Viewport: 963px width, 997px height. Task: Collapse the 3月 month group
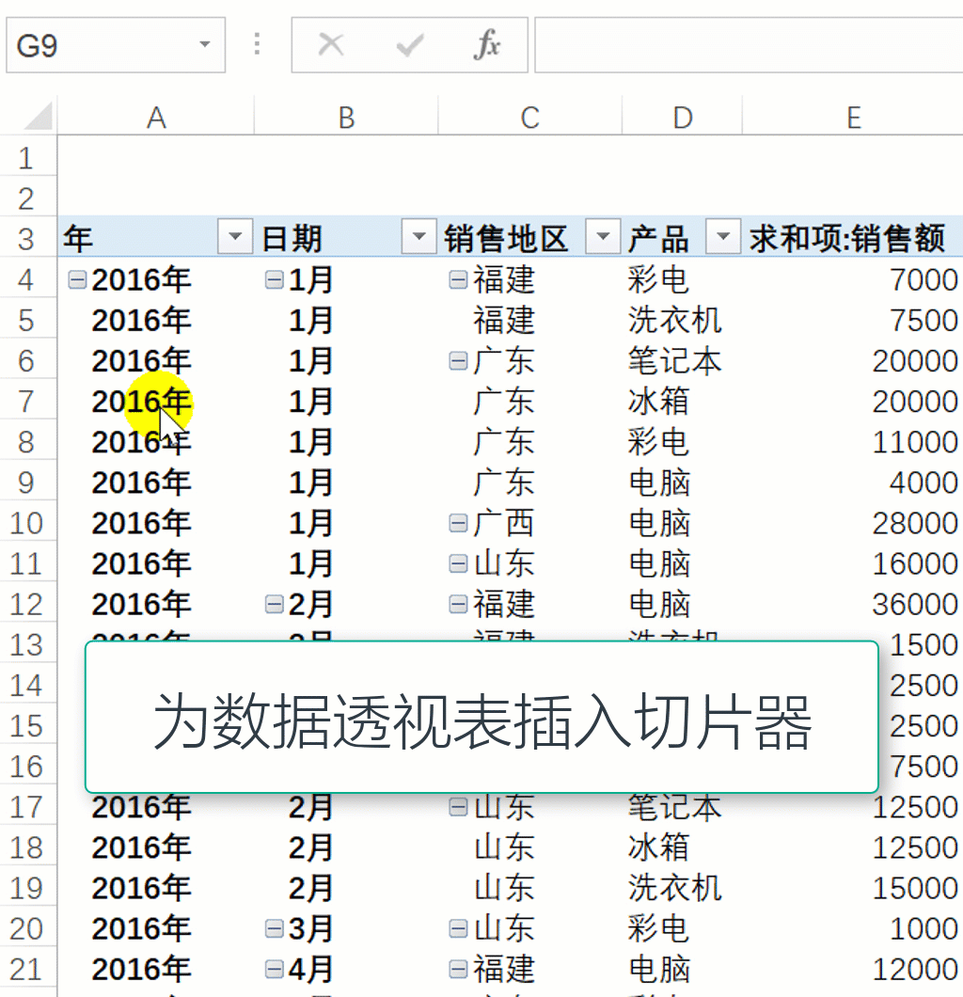coord(274,929)
